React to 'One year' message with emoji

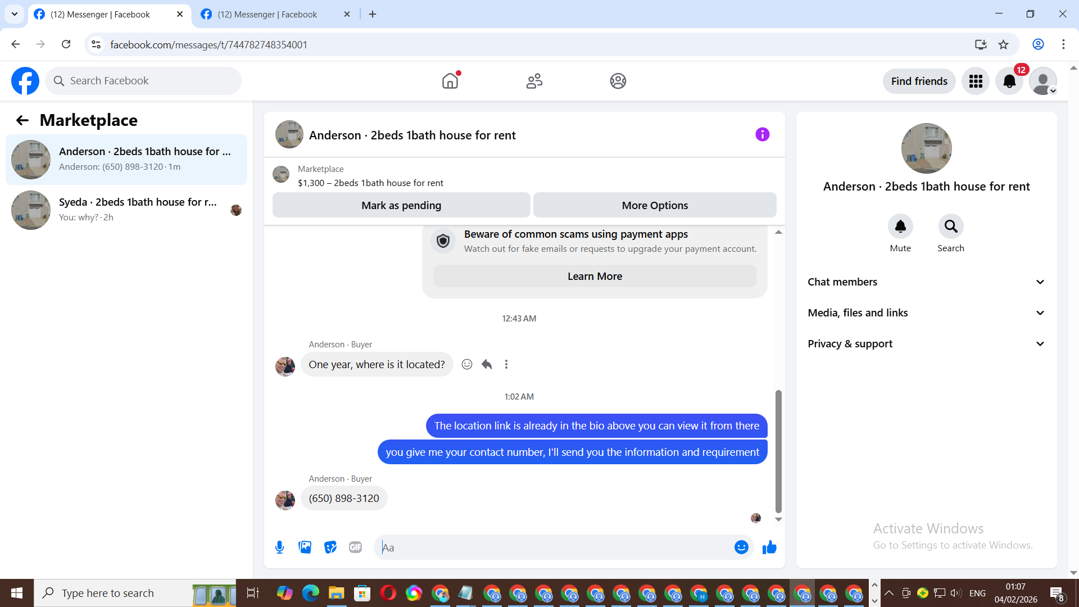click(x=466, y=364)
